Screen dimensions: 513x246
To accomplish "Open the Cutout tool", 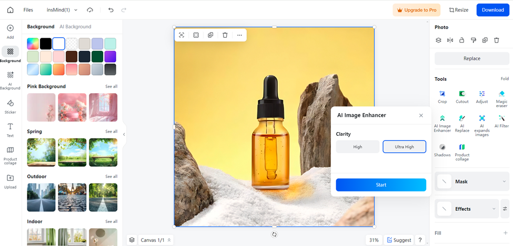I will tap(462, 96).
